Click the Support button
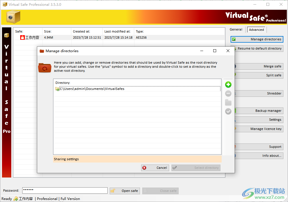This screenshot has height=202, width=288. click(259, 147)
